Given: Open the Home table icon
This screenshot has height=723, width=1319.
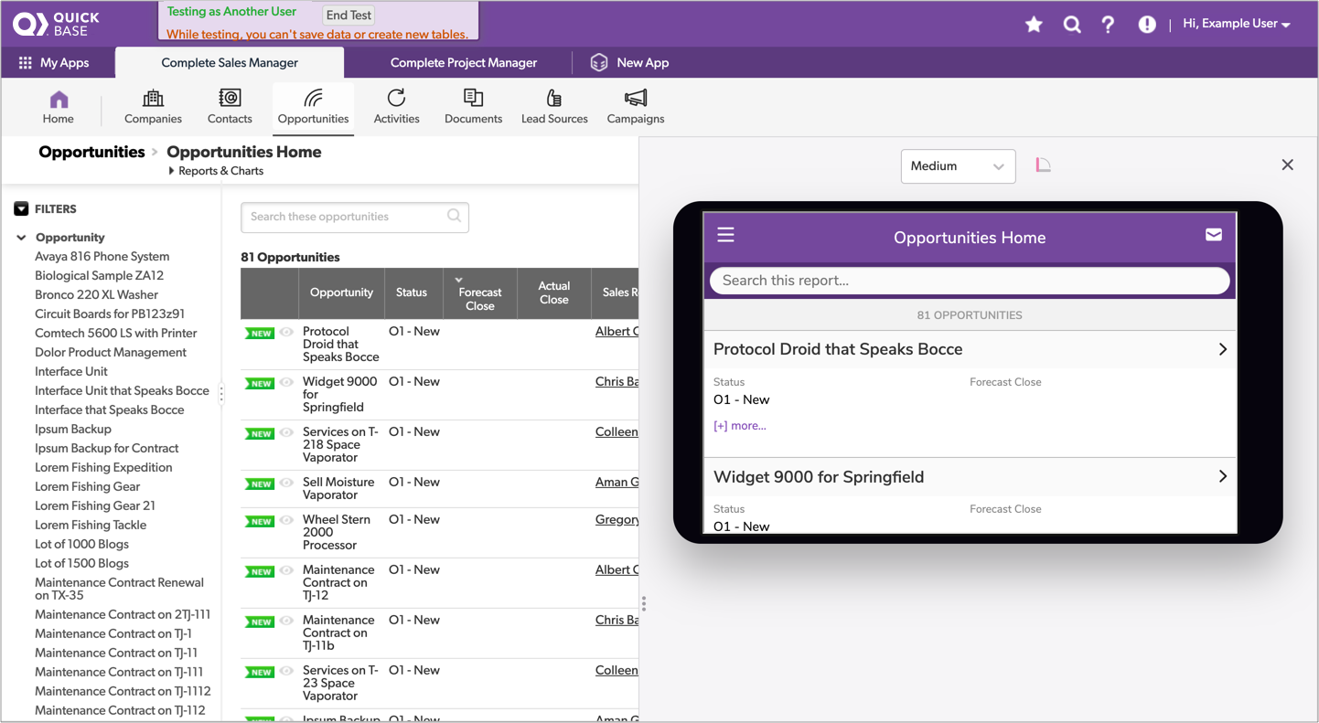Looking at the screenshot, I should [59, 100].
